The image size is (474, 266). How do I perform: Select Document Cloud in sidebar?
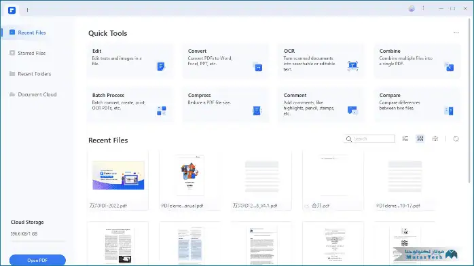click(37, 94)
